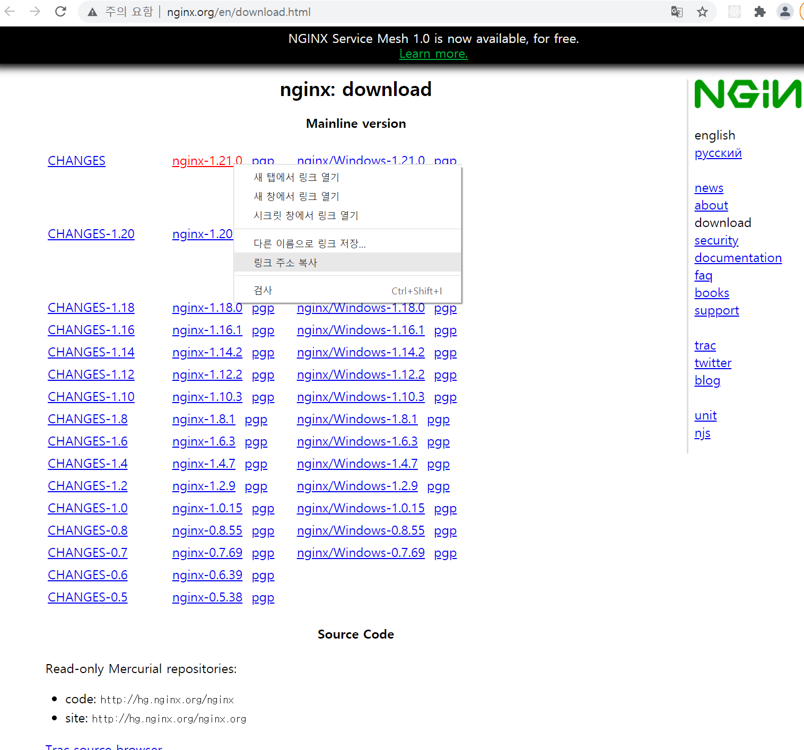Open the Extensions puzzle-piece icon

[x=759, y=12]
